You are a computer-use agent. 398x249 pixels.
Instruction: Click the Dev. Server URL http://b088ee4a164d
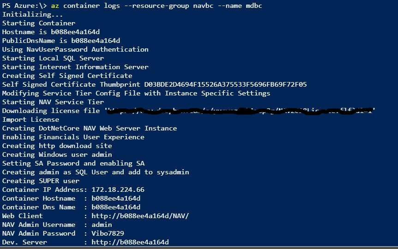[x=130, y=242]
